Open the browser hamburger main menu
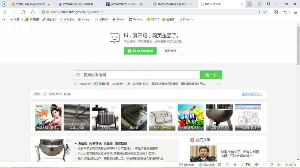Viewport: 300px width, 168px height. (x=295, y=12)
